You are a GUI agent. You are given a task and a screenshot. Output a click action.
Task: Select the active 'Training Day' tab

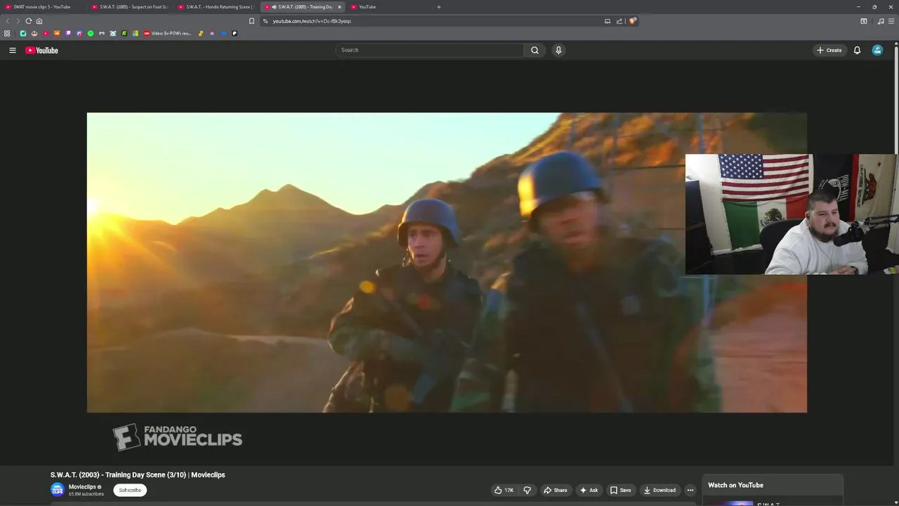pos(302,7)
